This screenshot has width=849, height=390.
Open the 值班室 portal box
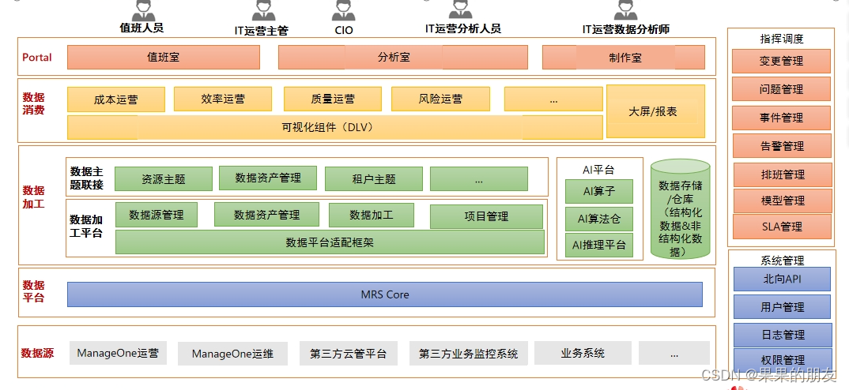[x=164, y=58]
